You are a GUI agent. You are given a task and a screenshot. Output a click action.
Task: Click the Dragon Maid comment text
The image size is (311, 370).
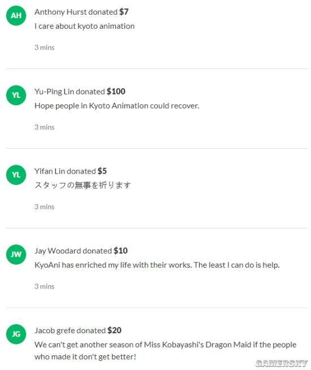tap(165, 351)
